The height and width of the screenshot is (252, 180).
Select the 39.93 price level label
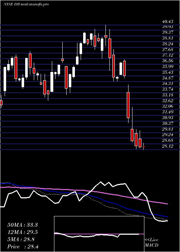pyautogui.click(x=167, y=27)
